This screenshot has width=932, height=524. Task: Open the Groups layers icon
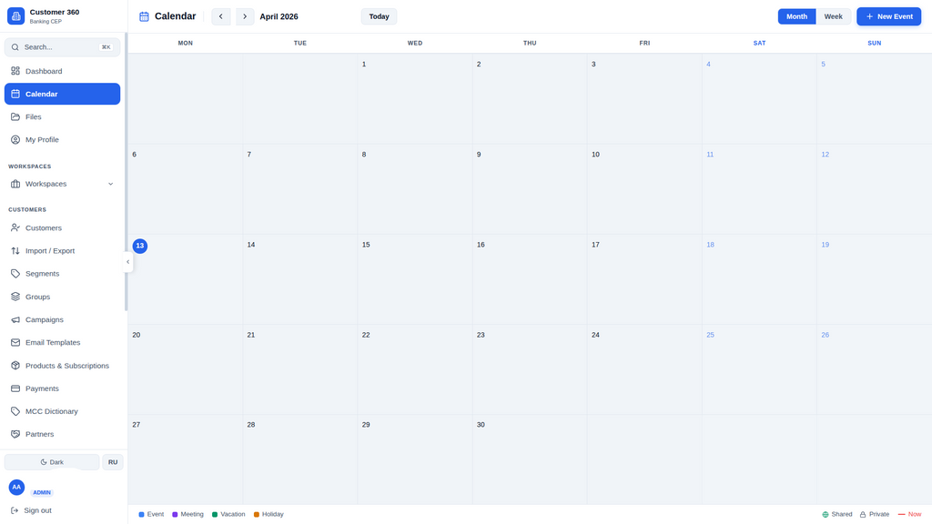[x=15, y=297]
